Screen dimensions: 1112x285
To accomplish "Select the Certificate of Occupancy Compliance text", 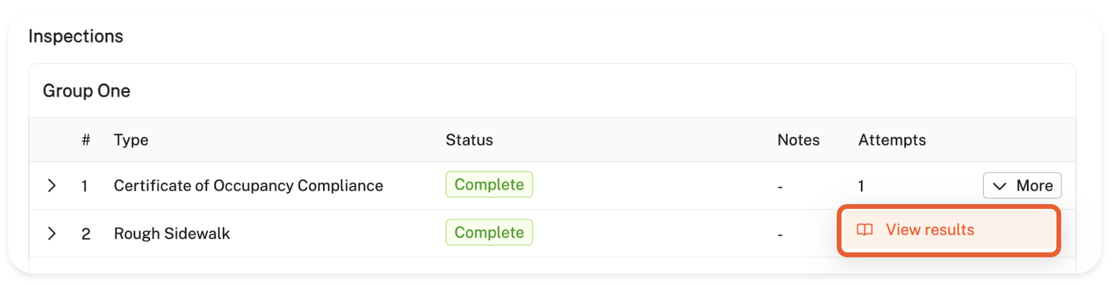I will click(x=248, y=185).
